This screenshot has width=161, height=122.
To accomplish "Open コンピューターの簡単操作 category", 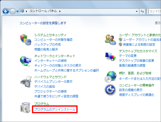I will 137,85.
